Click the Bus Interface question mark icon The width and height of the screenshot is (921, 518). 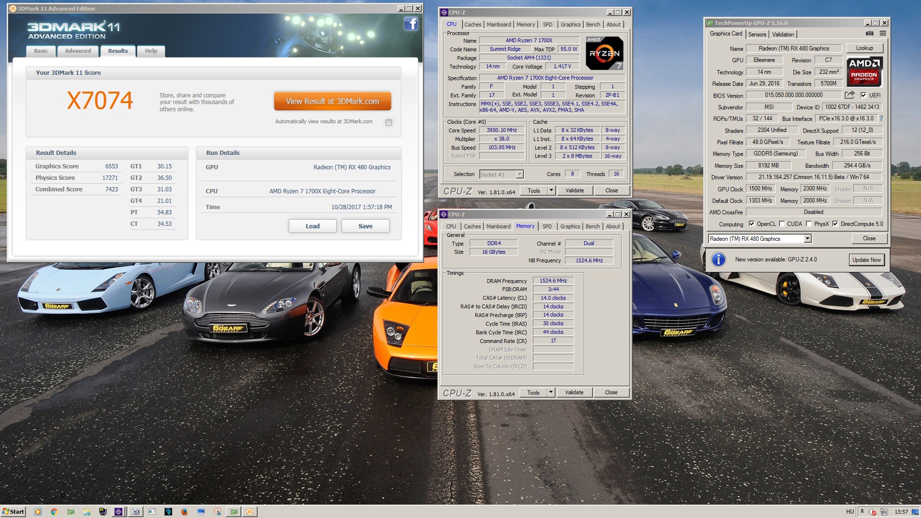pyautogui.click(x=881, y=118)
